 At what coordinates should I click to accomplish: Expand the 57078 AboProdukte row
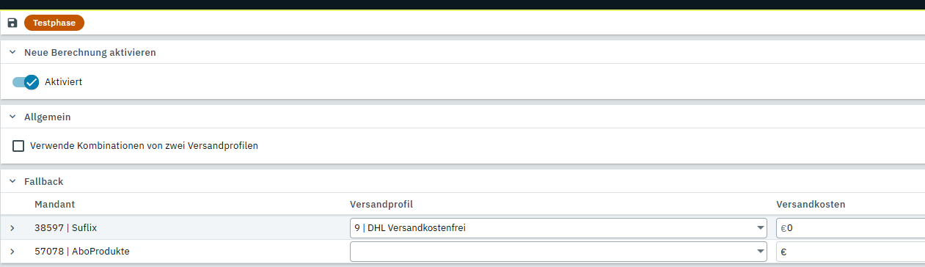coord(12,252)
